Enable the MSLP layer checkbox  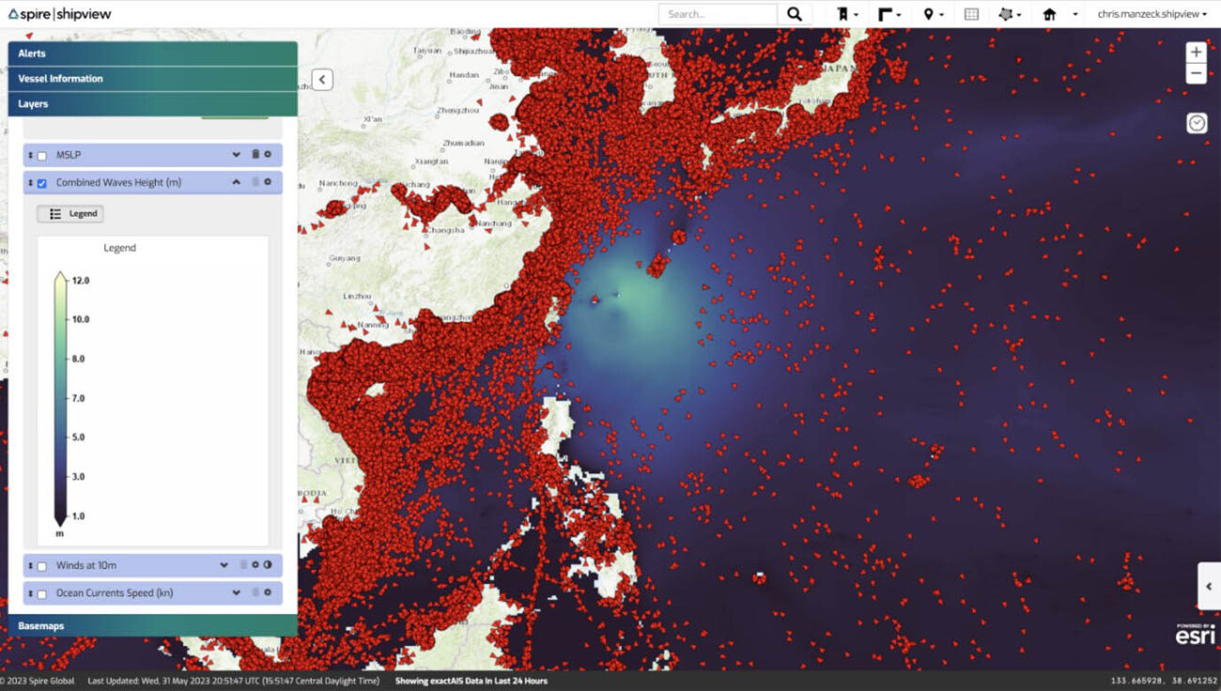(41, 154)
